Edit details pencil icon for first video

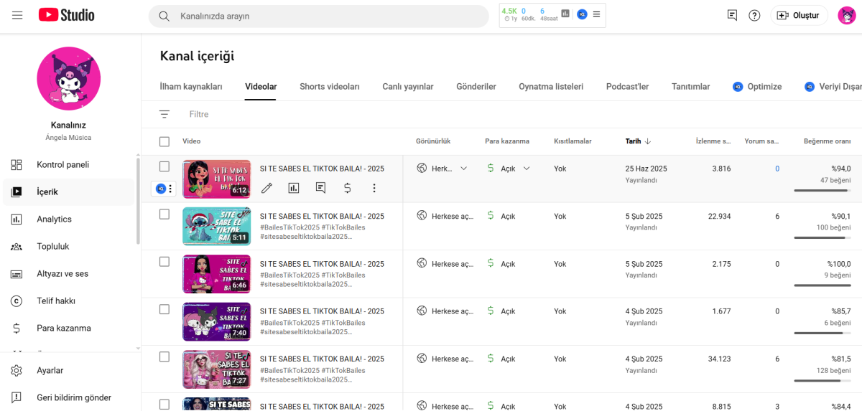[267, 188]
